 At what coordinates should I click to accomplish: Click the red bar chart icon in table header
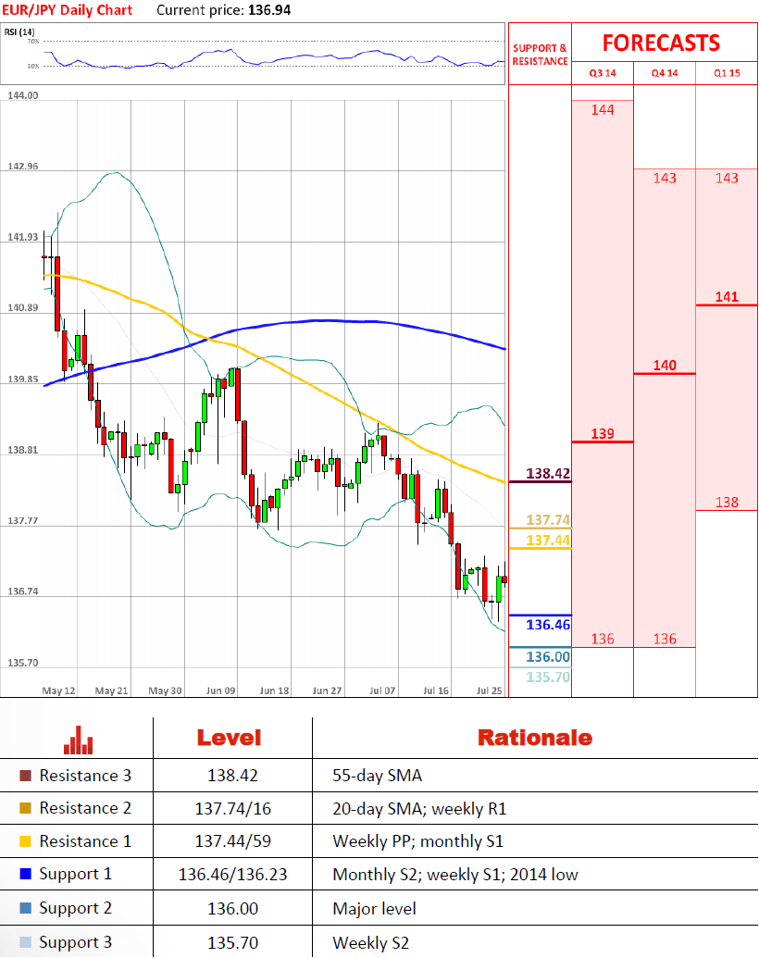pyautogui.click(x=79, y=740)
